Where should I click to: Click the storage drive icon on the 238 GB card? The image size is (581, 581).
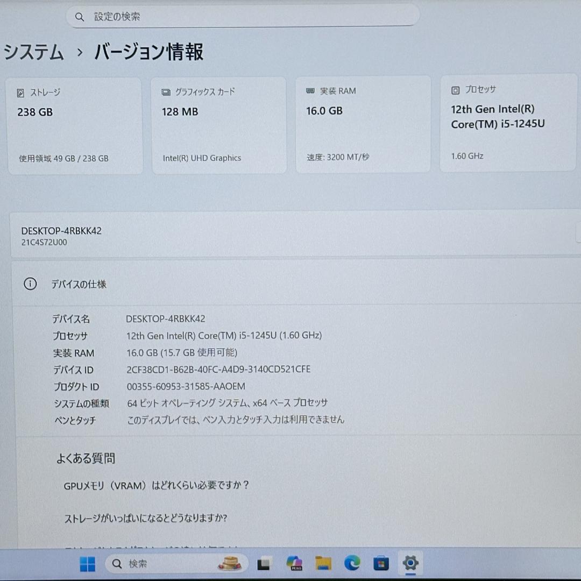tap(21, 93)
